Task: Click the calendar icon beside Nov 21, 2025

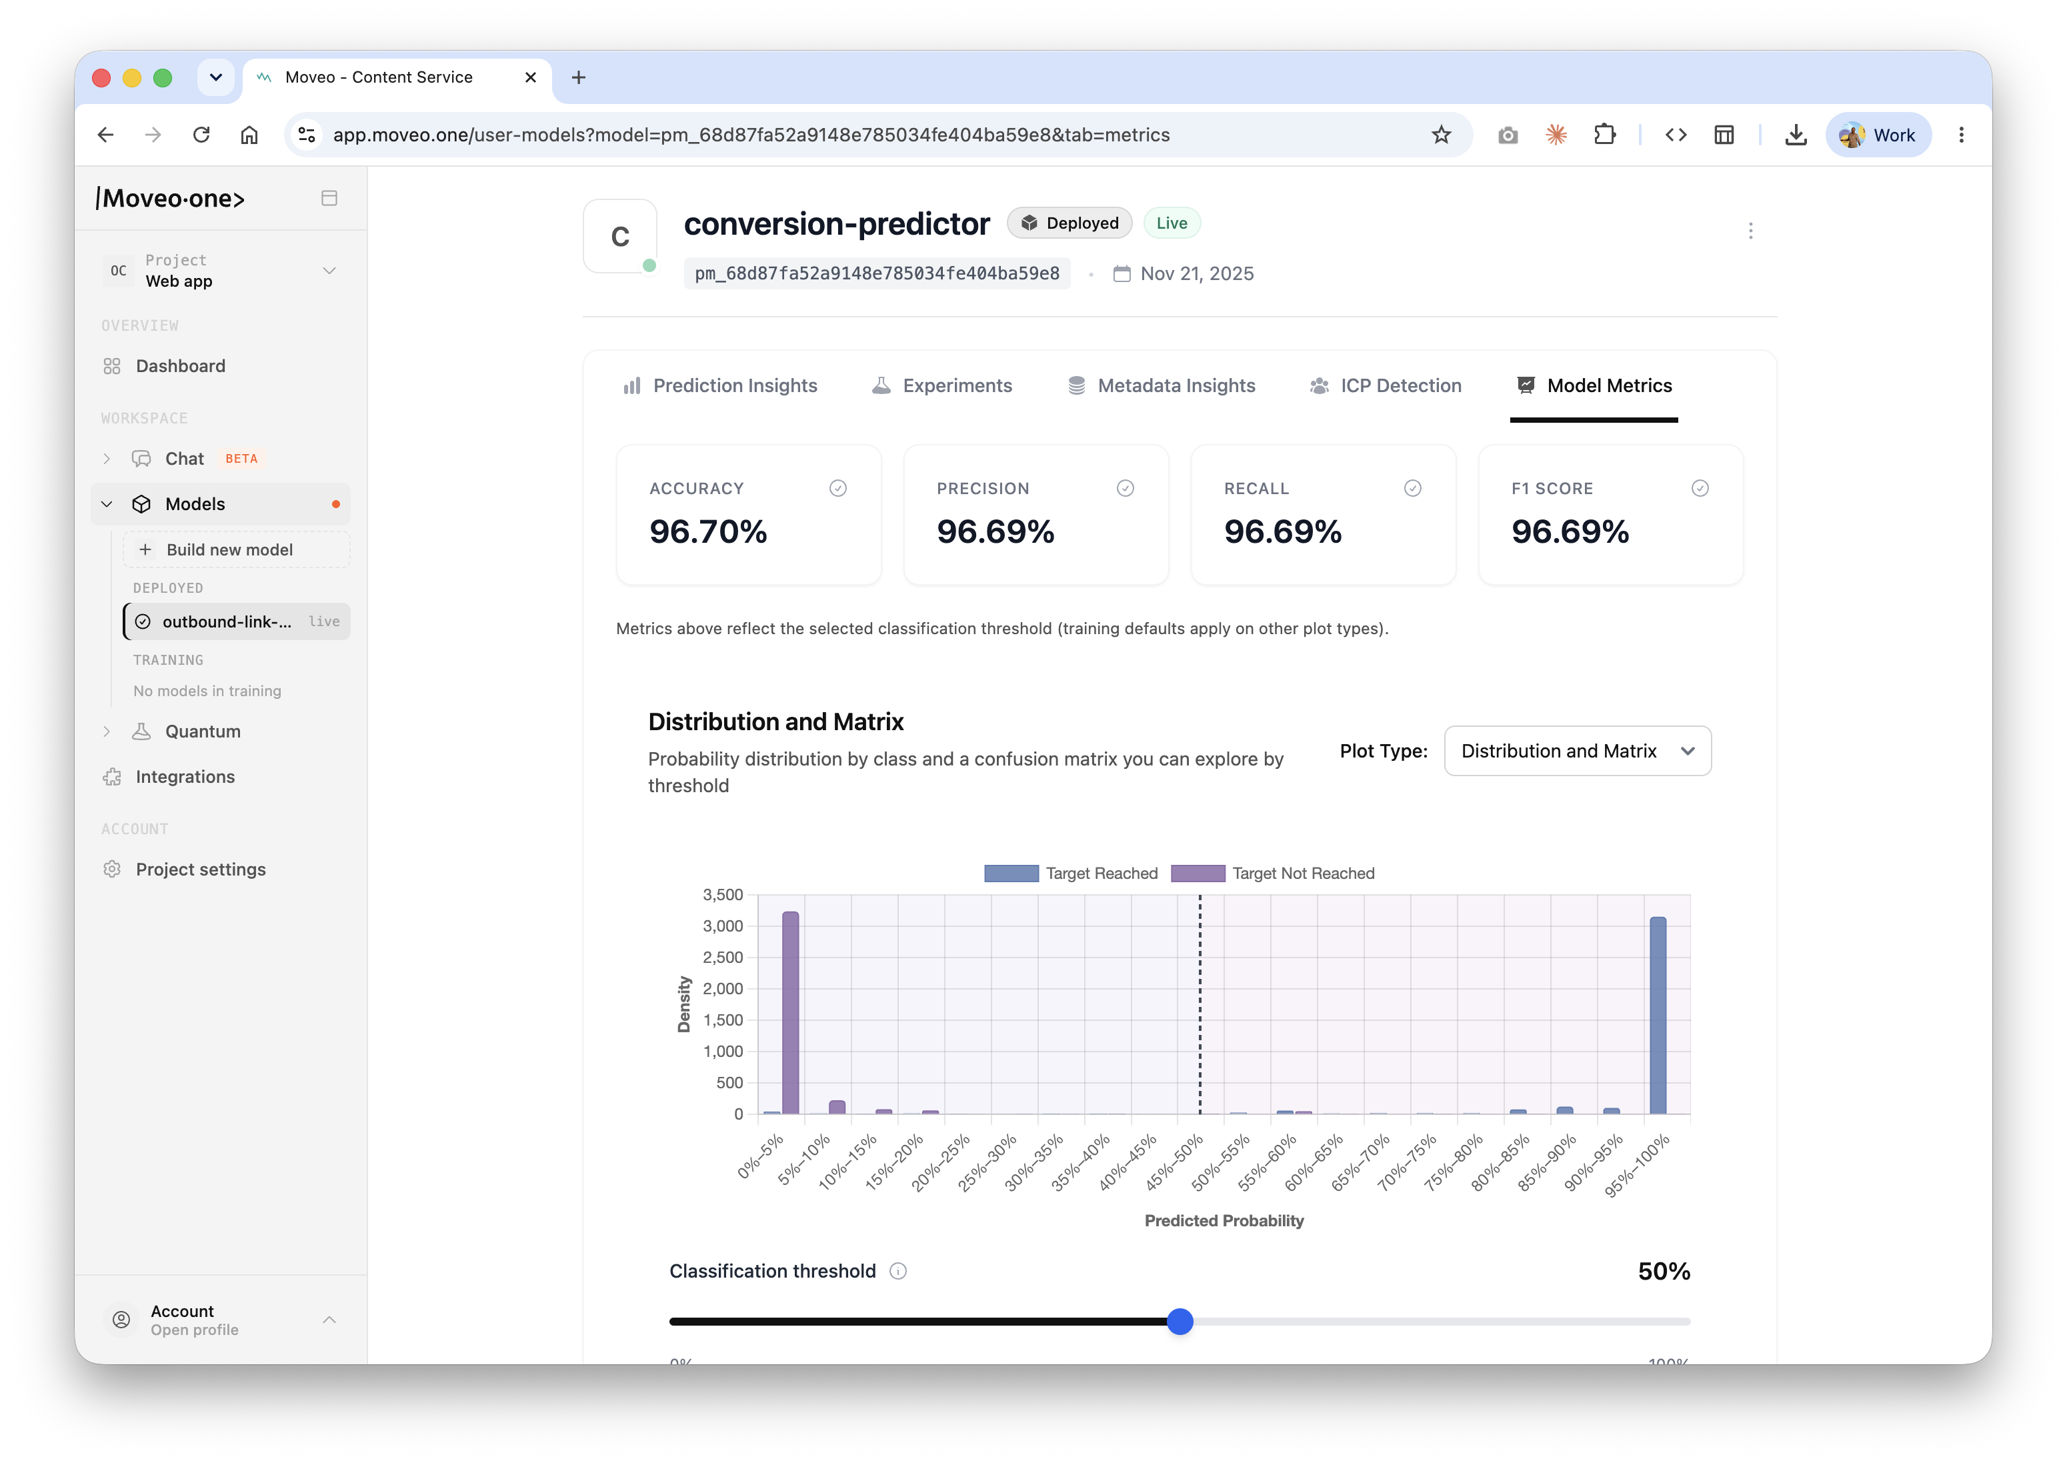Action: pos(1122,274)
